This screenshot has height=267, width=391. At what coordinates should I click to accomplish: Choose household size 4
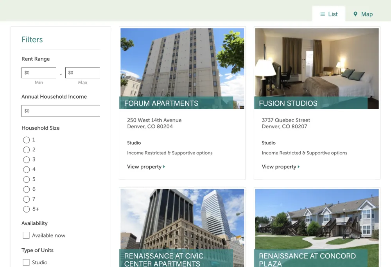point(26,170)
